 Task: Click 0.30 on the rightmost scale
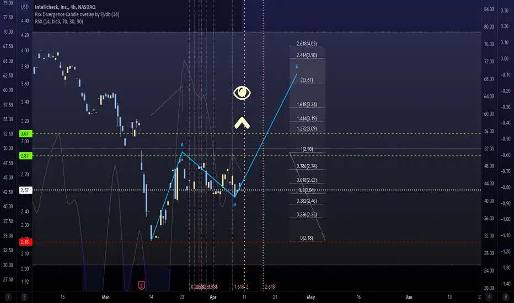(x=504, y=10)
